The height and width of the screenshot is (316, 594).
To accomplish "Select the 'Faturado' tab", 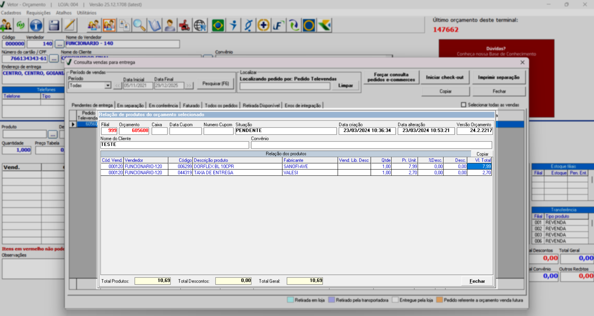I will point(191,106).
